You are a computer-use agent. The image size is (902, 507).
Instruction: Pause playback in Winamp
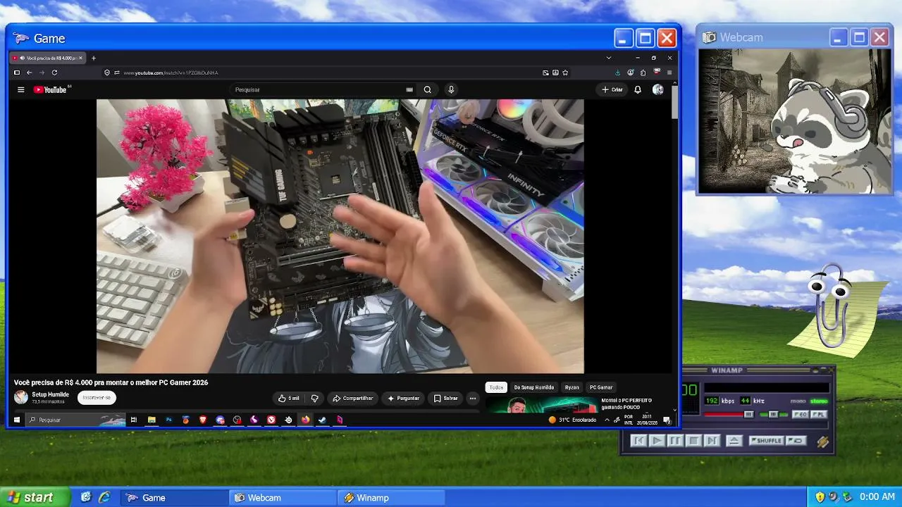click(675, 441)
